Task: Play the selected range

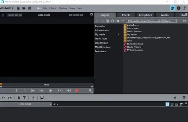Action: tap(60, 90)
